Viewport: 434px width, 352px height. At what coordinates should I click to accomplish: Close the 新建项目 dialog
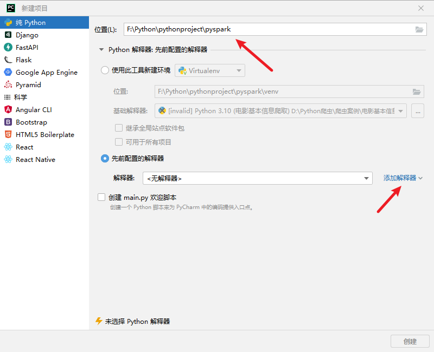coord(421,8)
